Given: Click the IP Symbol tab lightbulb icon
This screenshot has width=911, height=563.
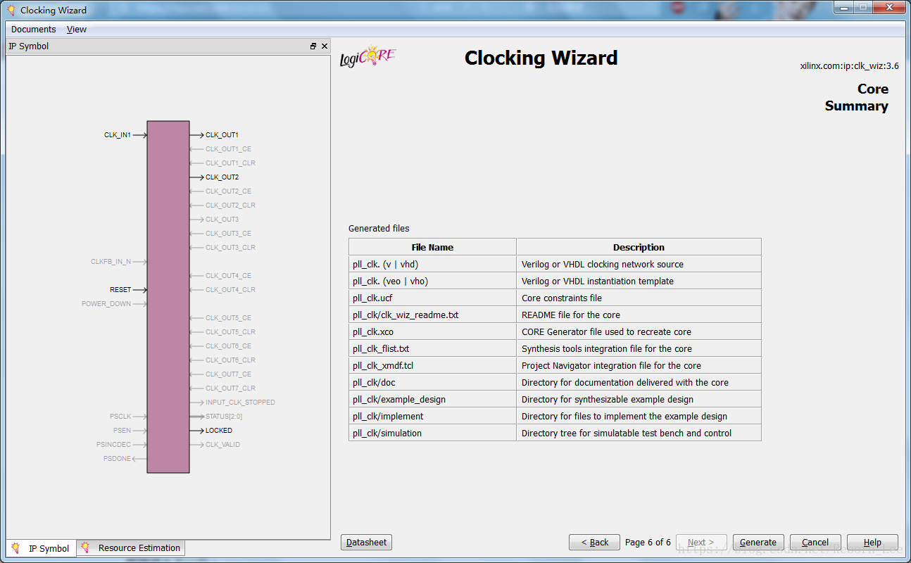Looking at the screenshot, I should tap(16, 548).
